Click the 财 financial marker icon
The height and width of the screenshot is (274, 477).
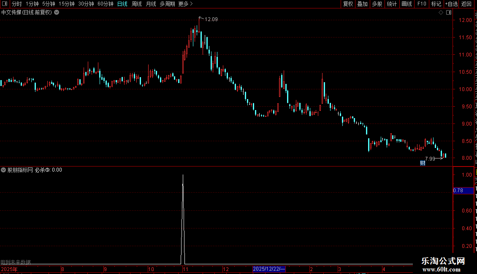423,163
